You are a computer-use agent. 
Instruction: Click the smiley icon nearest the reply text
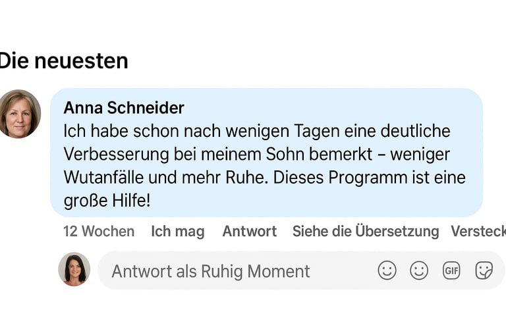(x=387, y=270)
